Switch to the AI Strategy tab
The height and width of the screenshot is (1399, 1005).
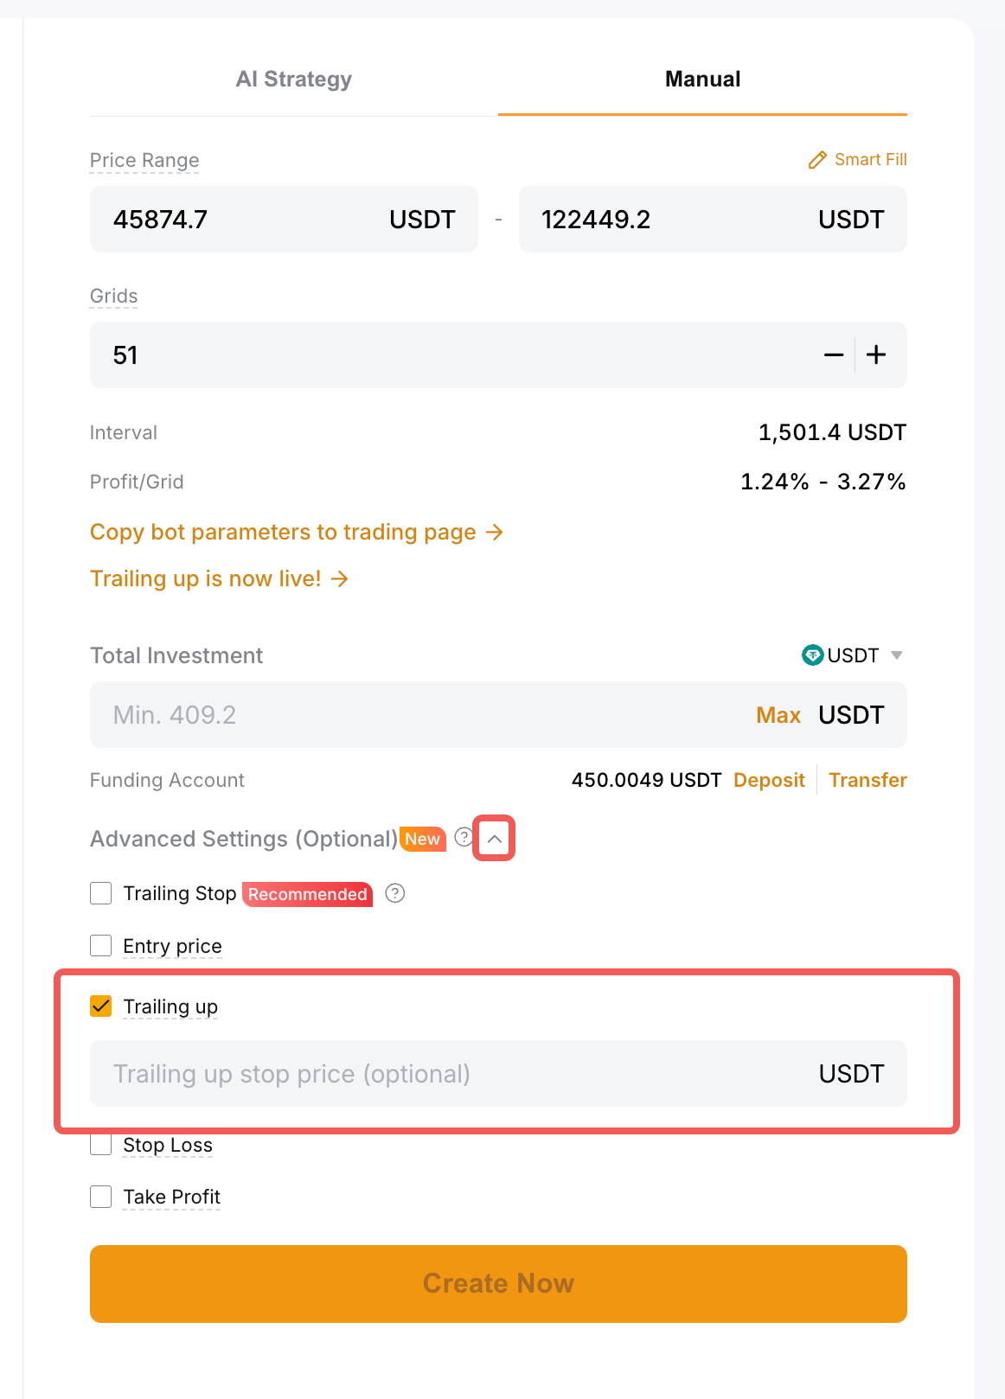click(x=294, y=80)
